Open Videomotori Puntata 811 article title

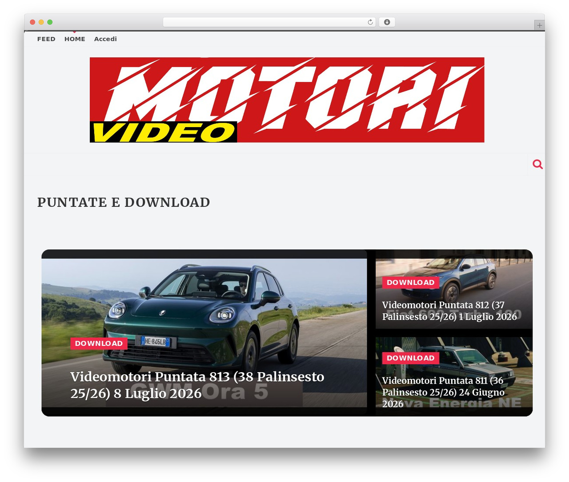coord(443,392)
